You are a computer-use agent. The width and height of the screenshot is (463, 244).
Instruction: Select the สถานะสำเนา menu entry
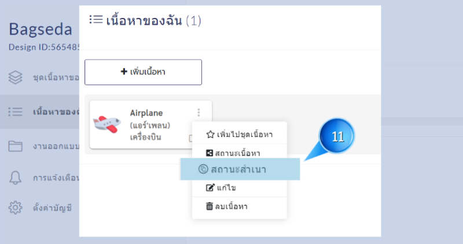coord(240,169)
